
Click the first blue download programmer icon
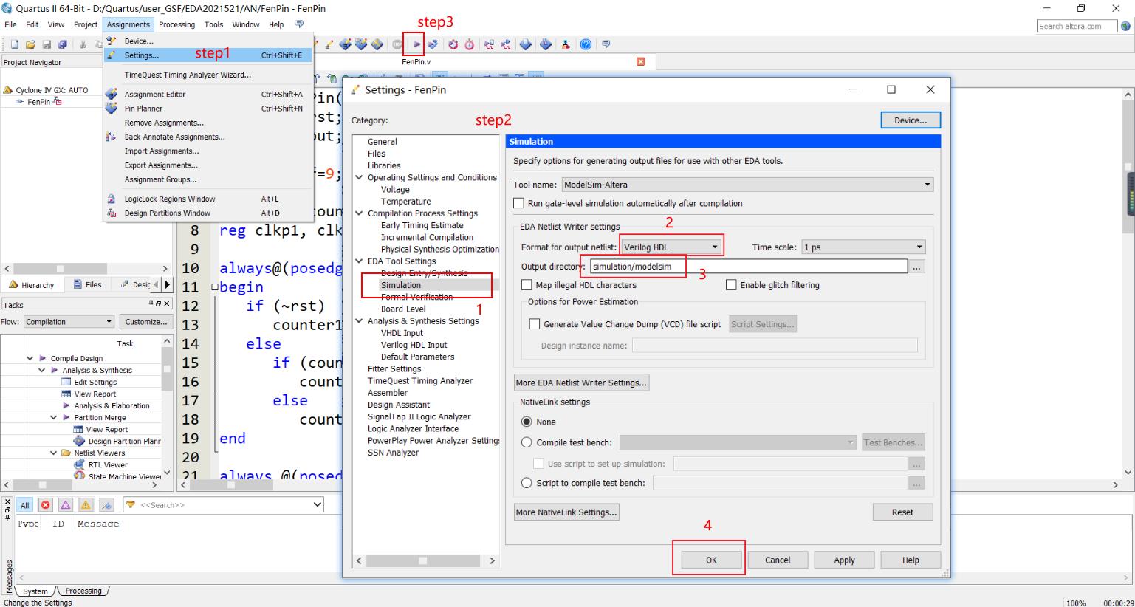[526, 44]
